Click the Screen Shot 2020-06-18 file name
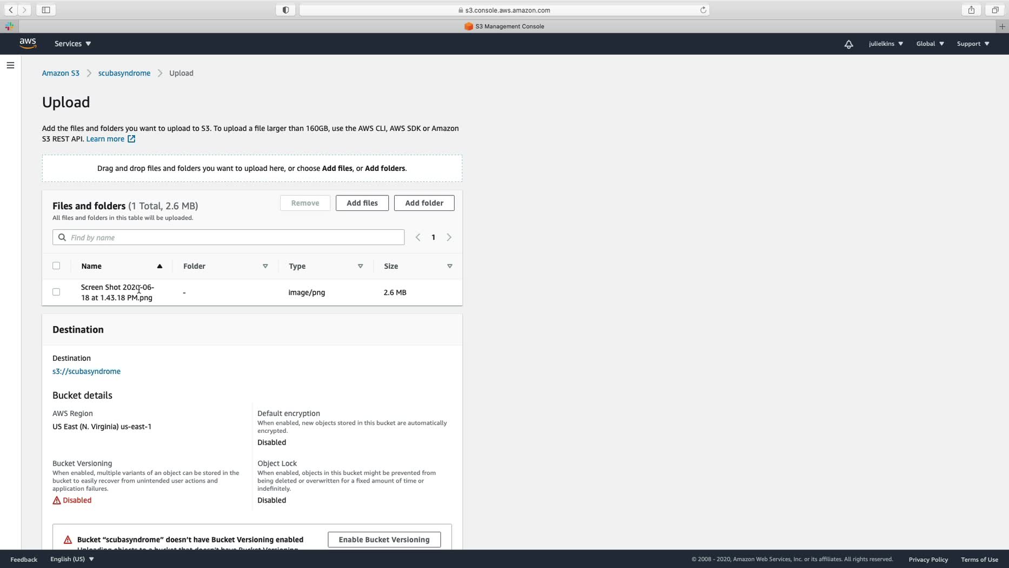This screenshot has width=1009, height=568. [117, 293]
